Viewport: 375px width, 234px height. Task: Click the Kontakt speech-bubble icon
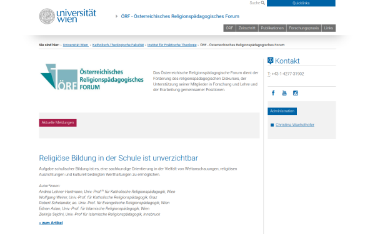click(270, 61)
